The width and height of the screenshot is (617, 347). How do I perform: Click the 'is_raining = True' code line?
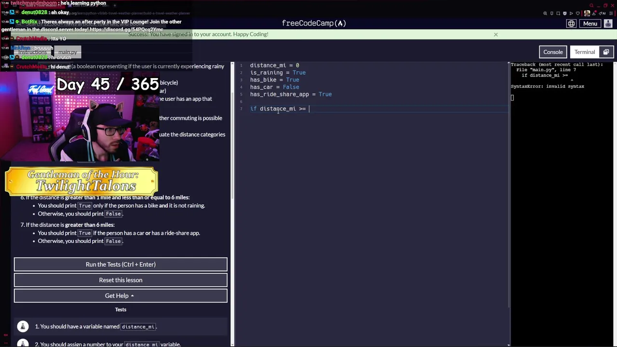pyautogui.click(x=278, y=73)
